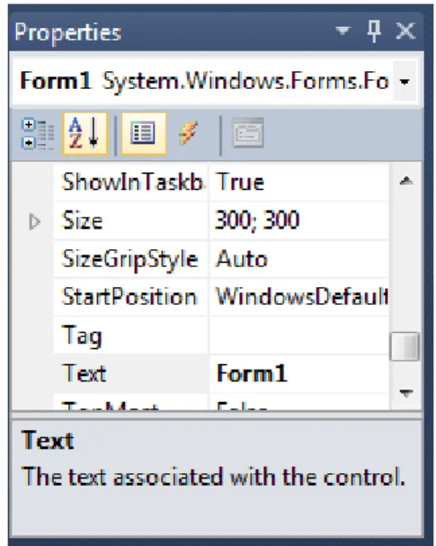Click the scrollbar down arrow

(406, 393)
